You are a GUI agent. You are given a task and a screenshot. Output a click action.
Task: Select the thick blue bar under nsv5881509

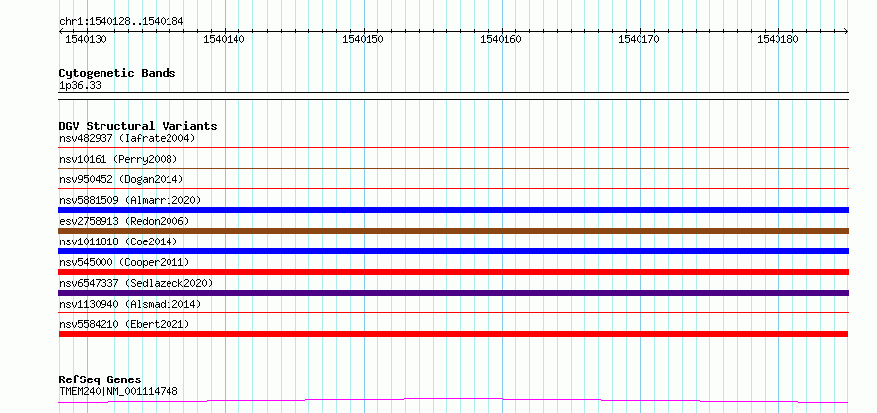point(453,210)
